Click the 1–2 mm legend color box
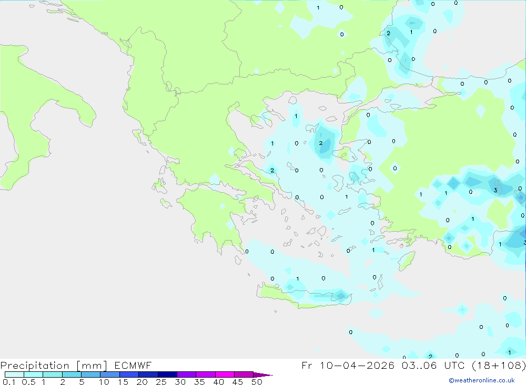This screenshot has height=385, width=526. coord(53,374)
